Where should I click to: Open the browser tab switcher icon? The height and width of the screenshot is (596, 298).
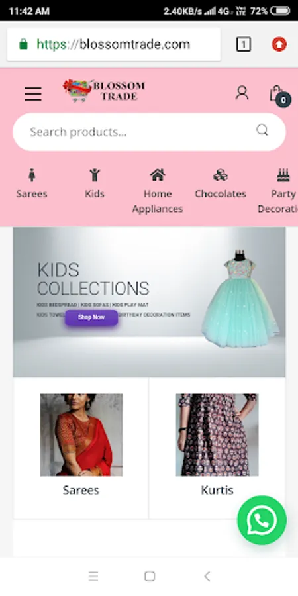(x=243, y=44)
